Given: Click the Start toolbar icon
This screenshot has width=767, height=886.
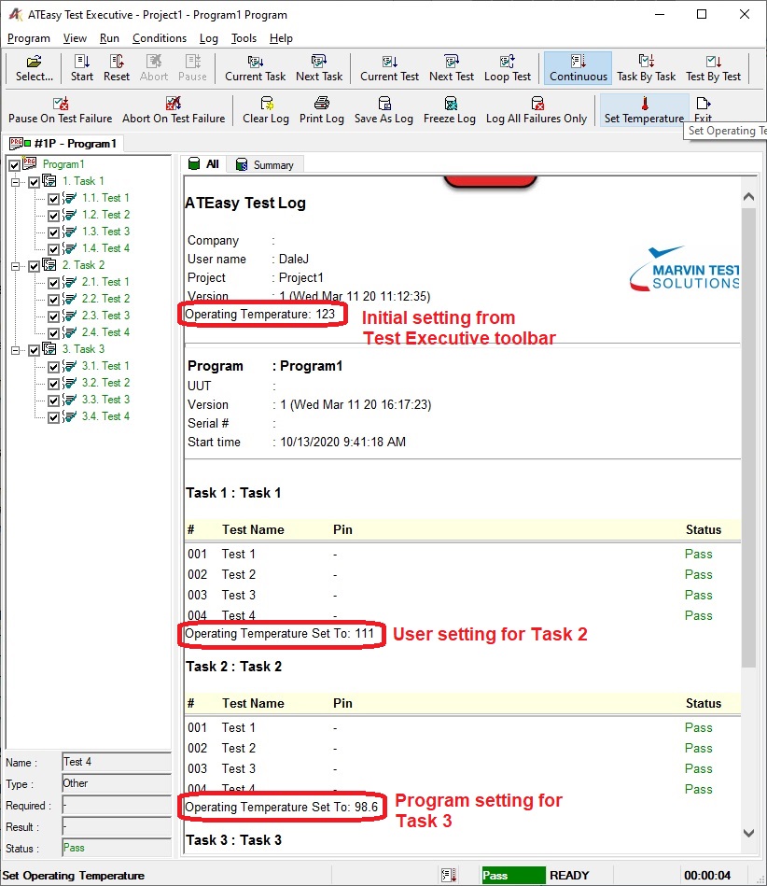Looking at the screenshot, I should click(x=81, y=66).
